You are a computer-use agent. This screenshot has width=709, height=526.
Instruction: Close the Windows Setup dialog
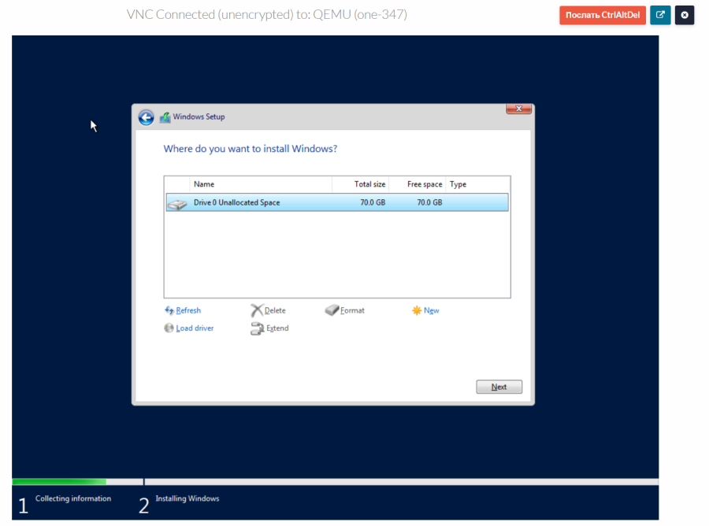point(518,109)
